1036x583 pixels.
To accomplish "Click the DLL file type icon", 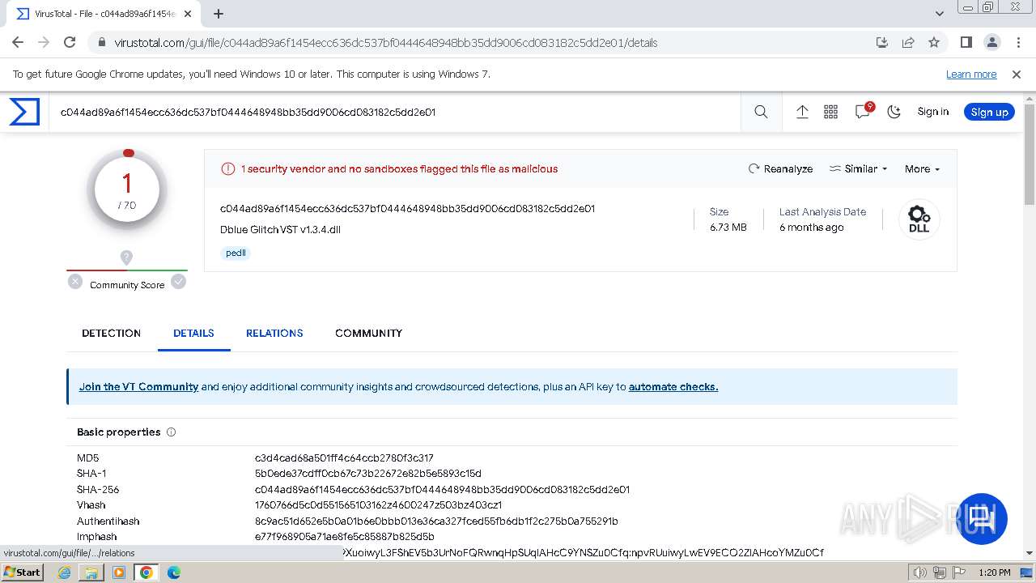I will pos(919,219).
